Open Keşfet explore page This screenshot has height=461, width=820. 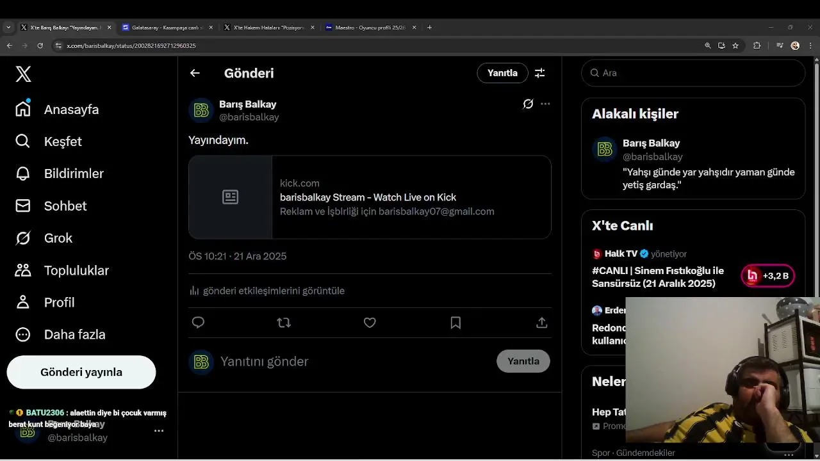point(49,142)
